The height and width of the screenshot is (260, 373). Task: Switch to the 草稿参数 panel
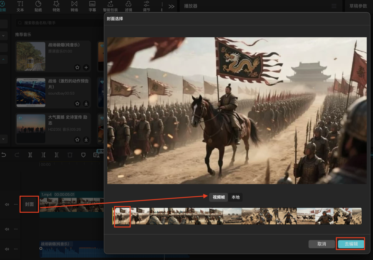point(358,6)
